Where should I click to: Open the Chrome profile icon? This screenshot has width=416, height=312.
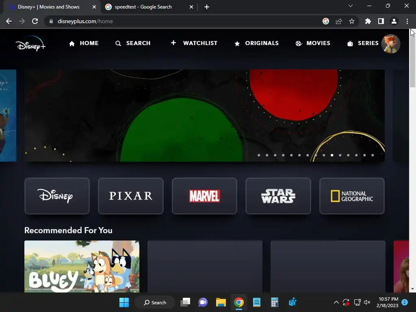point(394,21)
